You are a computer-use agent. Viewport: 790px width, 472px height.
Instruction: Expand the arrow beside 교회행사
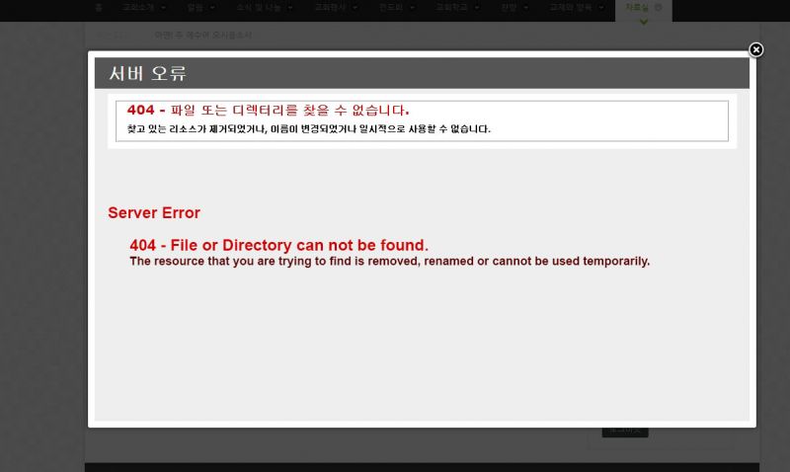(x=355, y=8)
